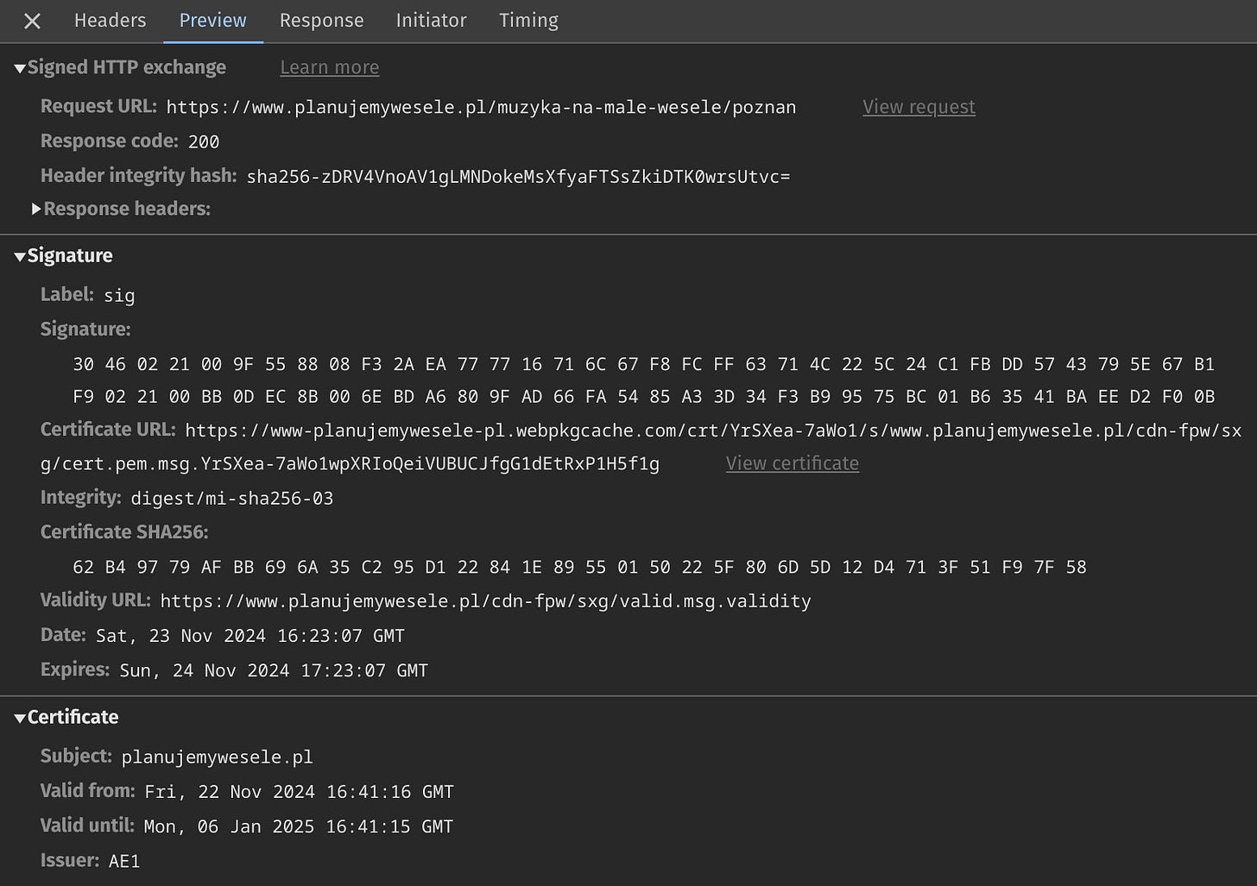The height and width of the screenshot is (886, 1257).
Task: Select Certificate SHA256 hex starting 62 B4
Action: (579, 567)
